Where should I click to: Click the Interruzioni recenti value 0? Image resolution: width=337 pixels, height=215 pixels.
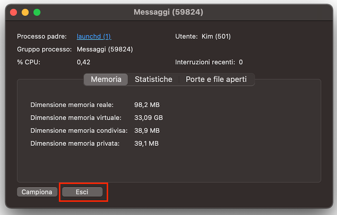pos(241,62)
